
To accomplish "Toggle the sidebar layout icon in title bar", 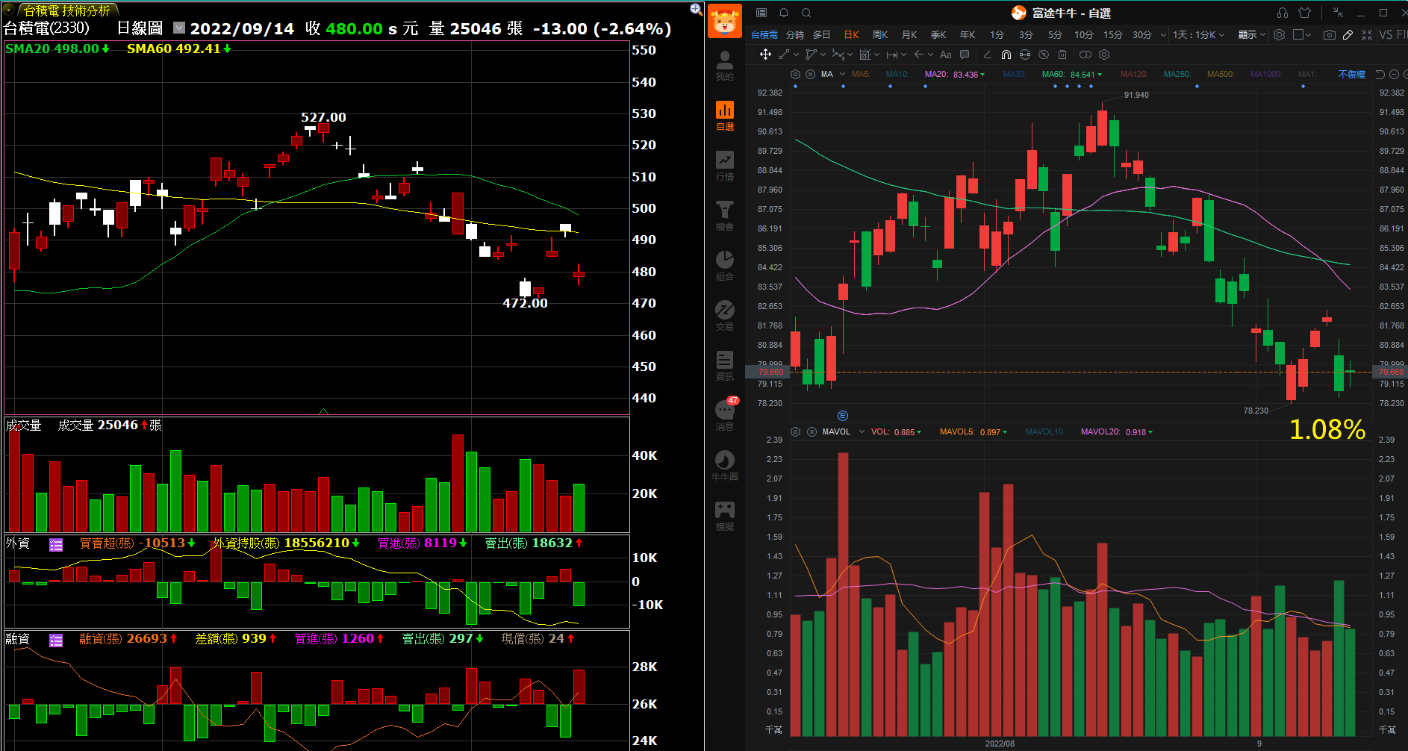I will [x=761, y=13].
